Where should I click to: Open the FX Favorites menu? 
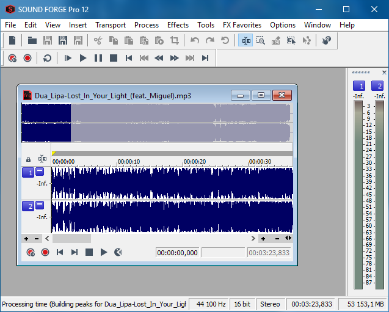(x=242, y=25)
